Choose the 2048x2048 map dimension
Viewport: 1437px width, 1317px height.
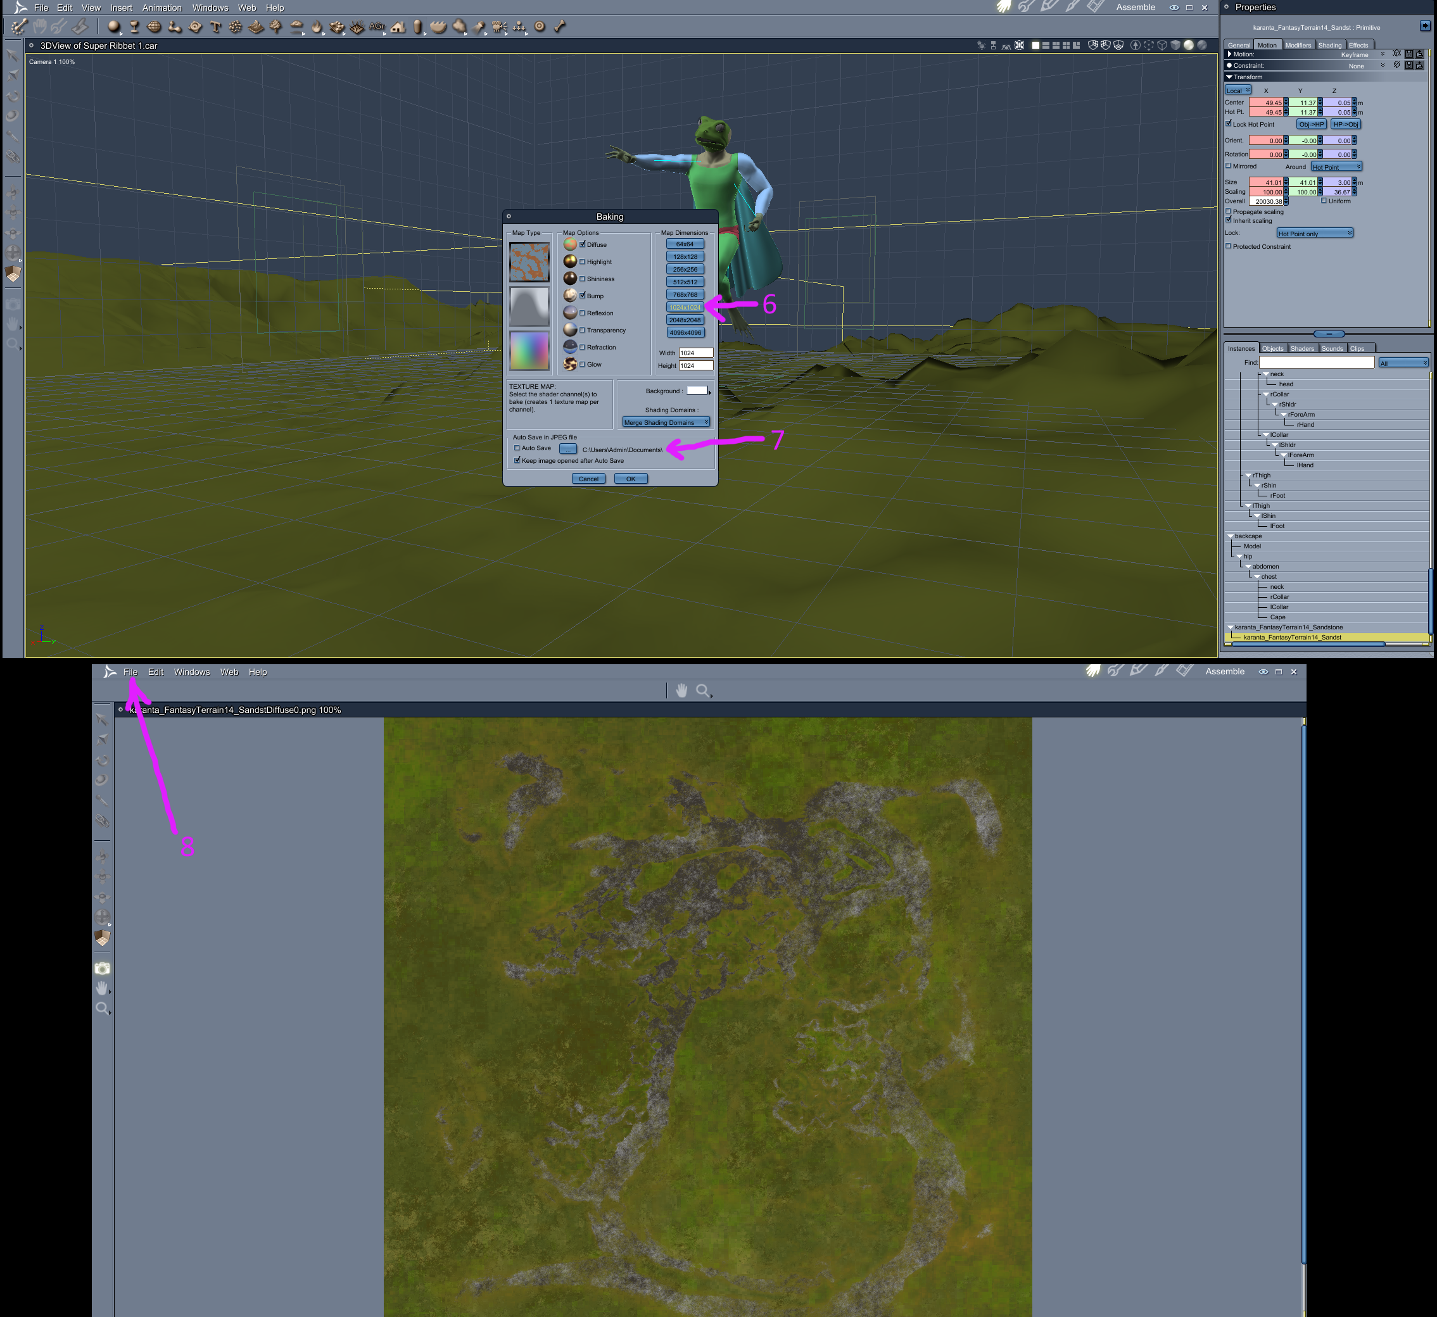click(684, 320)
